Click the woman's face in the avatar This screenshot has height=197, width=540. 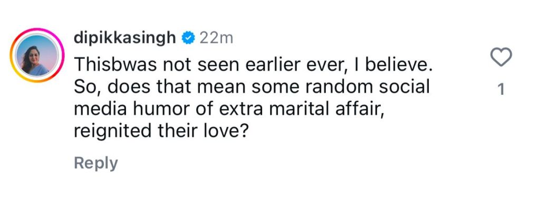(x=35, y=55)
